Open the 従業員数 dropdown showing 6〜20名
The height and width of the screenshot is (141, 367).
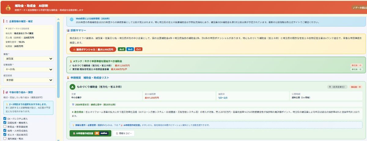[x=28, y=69]
